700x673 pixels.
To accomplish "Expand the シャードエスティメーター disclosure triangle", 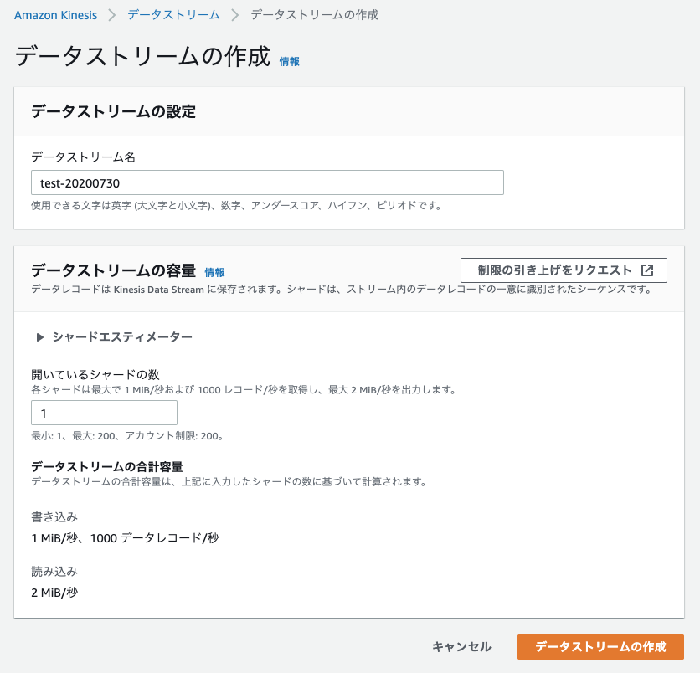I will 39,337.
